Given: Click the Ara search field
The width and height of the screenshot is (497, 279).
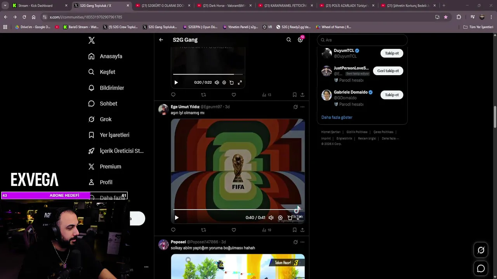Looking at the screenshot, I should 362,40.
